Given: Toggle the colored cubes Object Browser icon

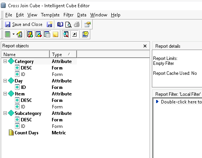Looking at the screenshot, I should click(x=30, y=34).
